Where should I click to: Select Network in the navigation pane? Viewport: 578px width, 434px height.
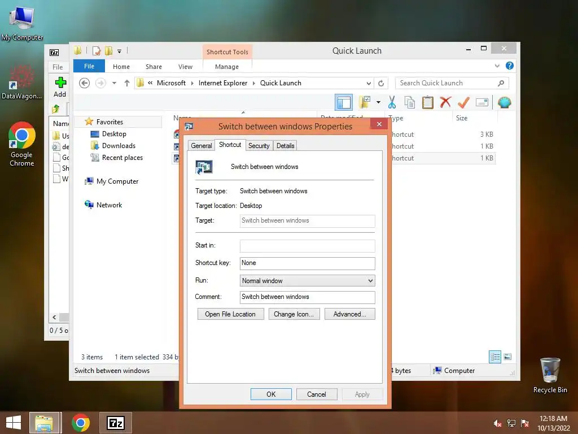tap(109, 205)
